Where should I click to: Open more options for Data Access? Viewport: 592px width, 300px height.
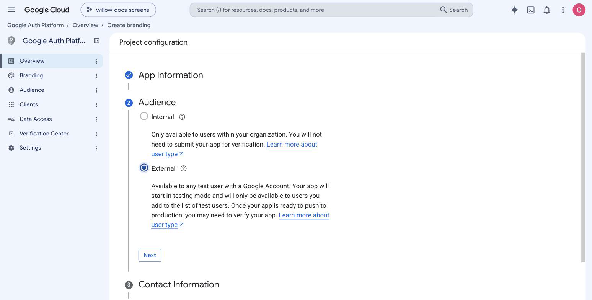coord(97,119)
